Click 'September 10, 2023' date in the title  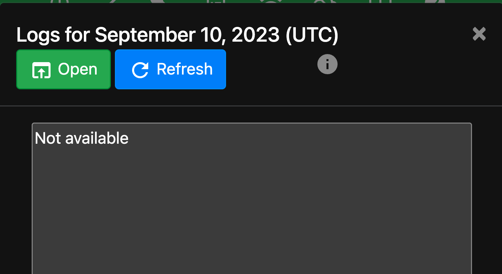click(187, 35)
